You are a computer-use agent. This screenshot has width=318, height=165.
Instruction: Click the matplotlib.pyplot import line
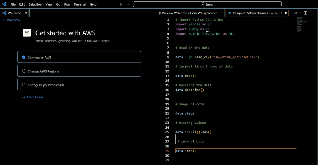(x=205, y=34)
